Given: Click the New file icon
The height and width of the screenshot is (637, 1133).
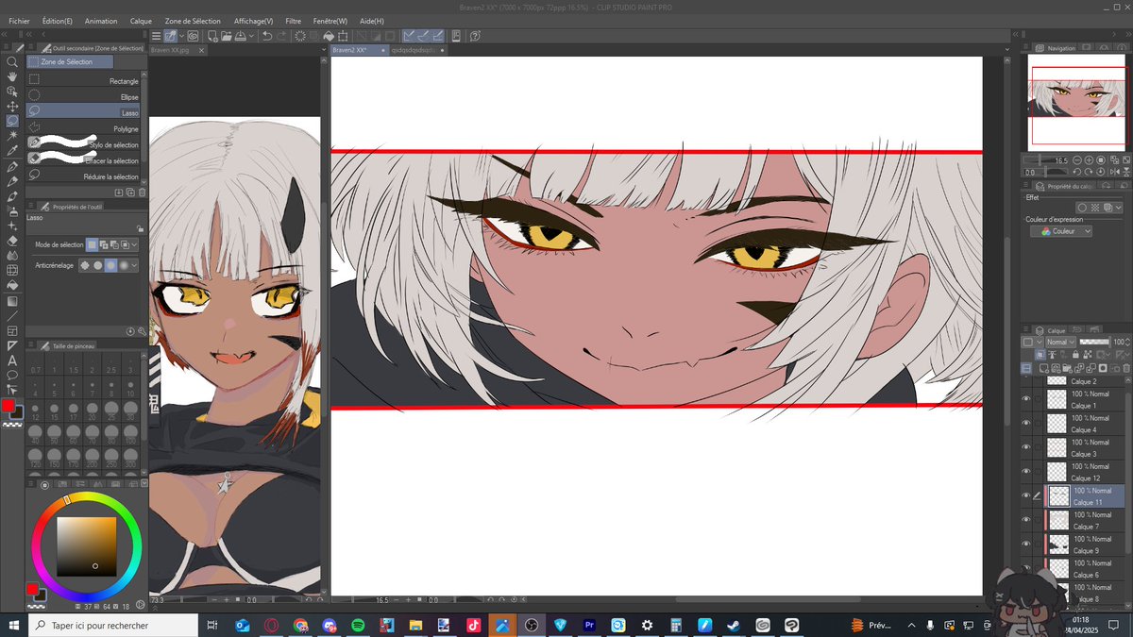Looking at the screenshot, I should [x=213, y=36].
